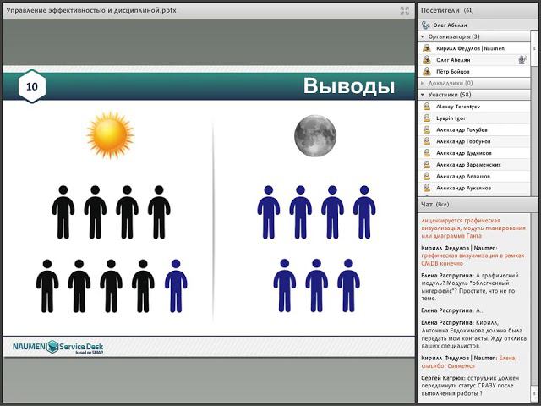Click the participant icon of Lyapin Igor
This screenshot has width=541, height=406.
427,118
